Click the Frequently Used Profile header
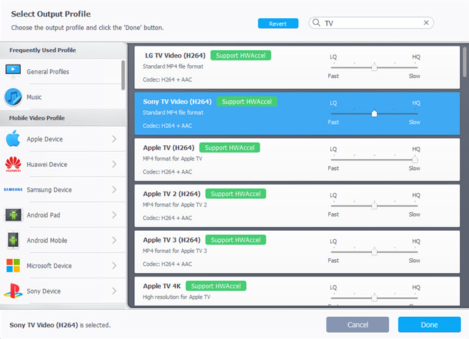This screenshot has height=339, width=469. pos(42,50)
